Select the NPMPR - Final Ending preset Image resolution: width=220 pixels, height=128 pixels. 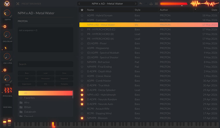point(149,67)
